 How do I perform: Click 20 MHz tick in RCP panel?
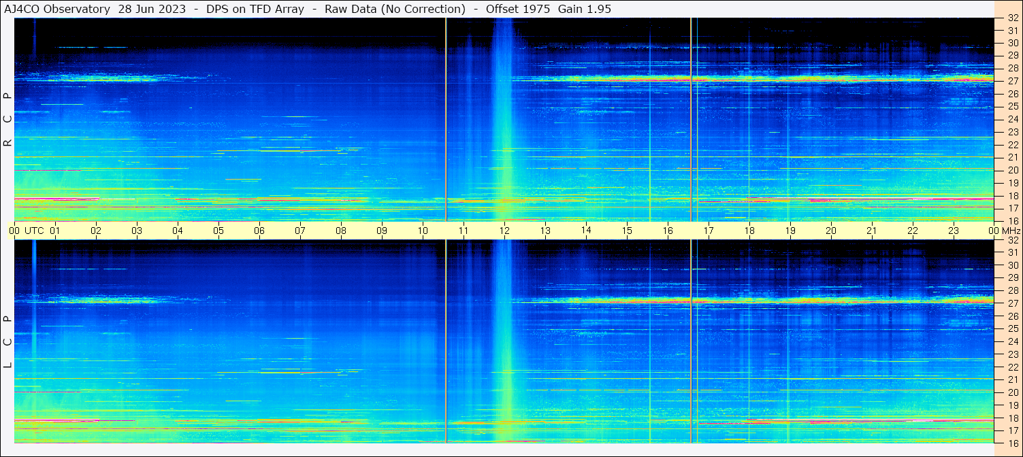tap(1013, 170)
